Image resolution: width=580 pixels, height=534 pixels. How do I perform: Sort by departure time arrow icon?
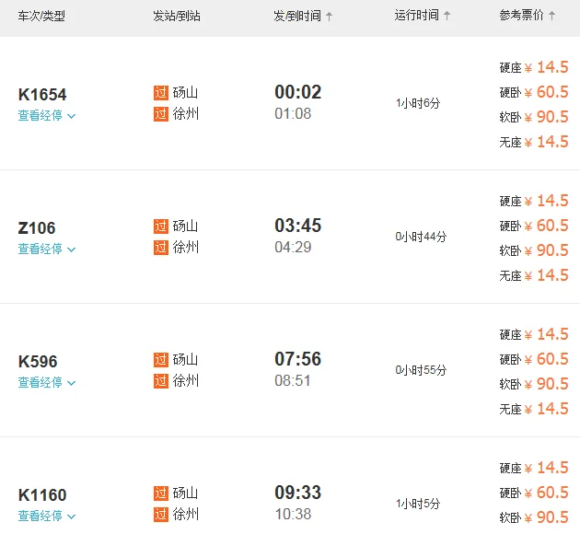click(x=330, y=17)
